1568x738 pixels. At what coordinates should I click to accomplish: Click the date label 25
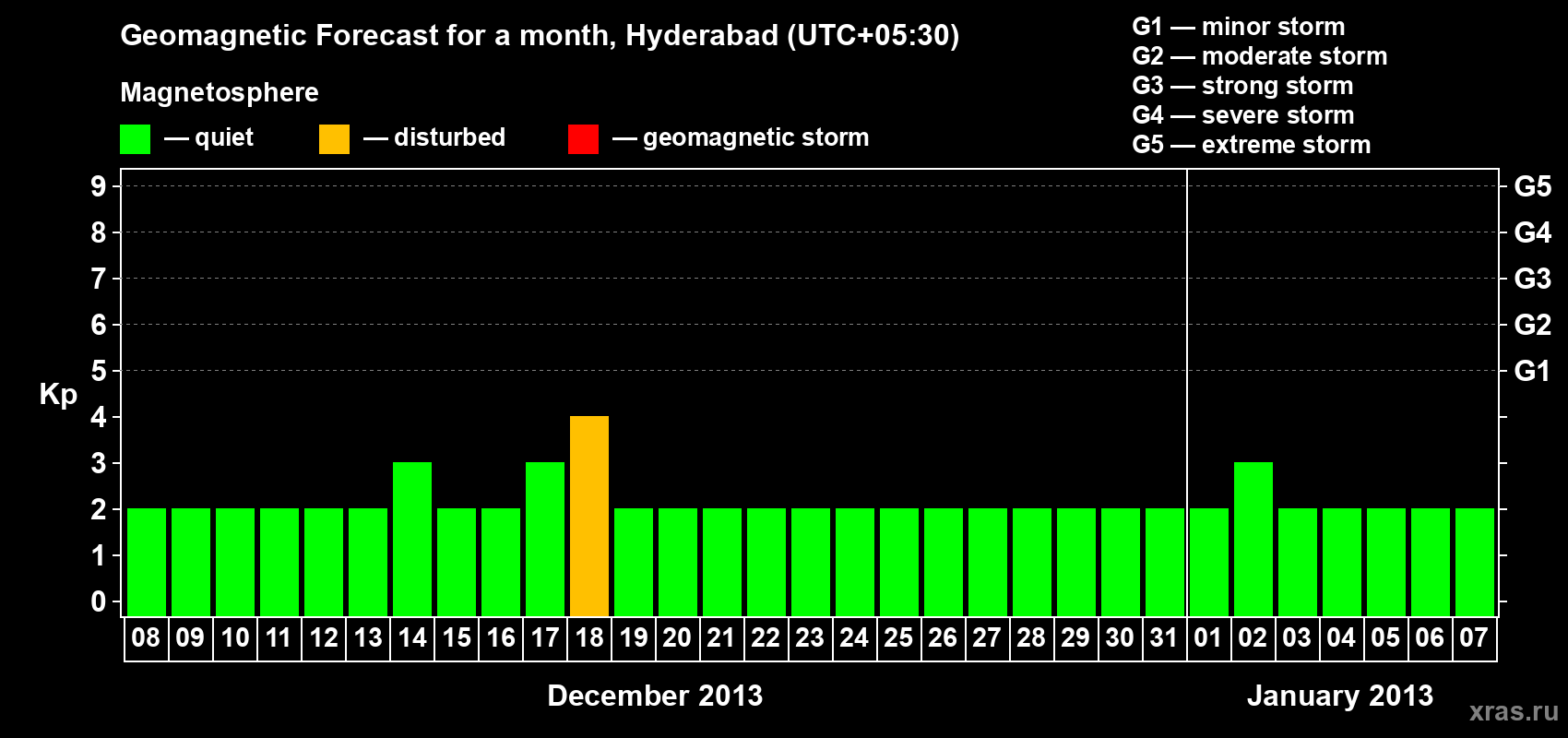[898, 638]
